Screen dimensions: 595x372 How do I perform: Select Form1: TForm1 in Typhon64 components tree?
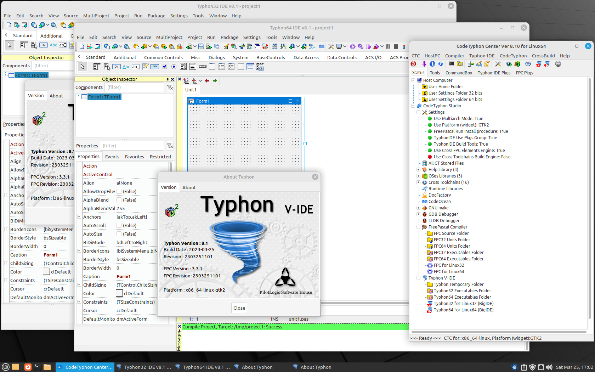(x=104, y=97)
